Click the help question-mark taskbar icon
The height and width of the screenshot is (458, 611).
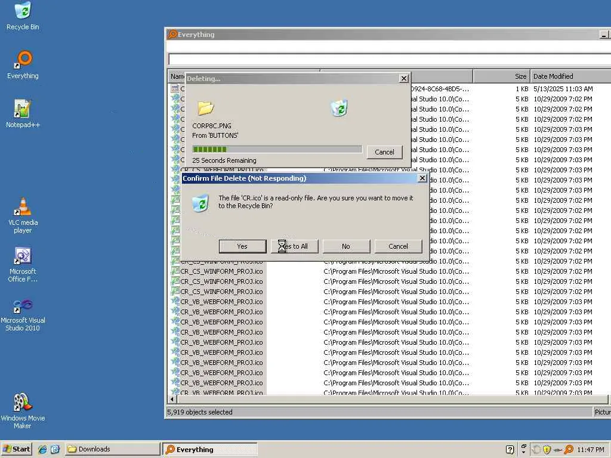pos(510,450)
